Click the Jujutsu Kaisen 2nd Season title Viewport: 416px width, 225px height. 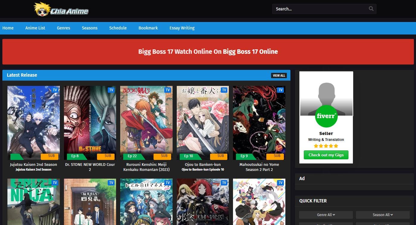pos(34,164)
